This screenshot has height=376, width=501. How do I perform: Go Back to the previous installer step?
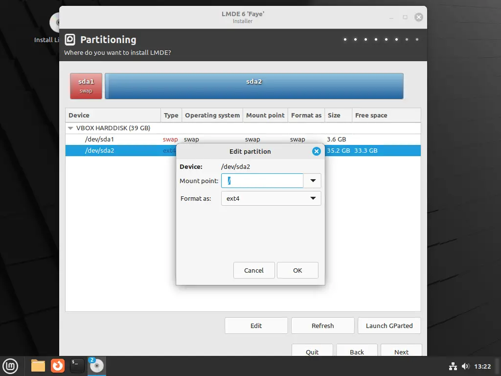point(357,351)
